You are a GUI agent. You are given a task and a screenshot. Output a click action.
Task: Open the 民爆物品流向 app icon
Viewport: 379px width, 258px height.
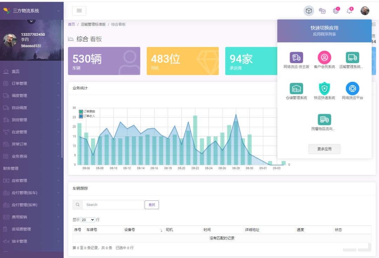pos(324,120)
